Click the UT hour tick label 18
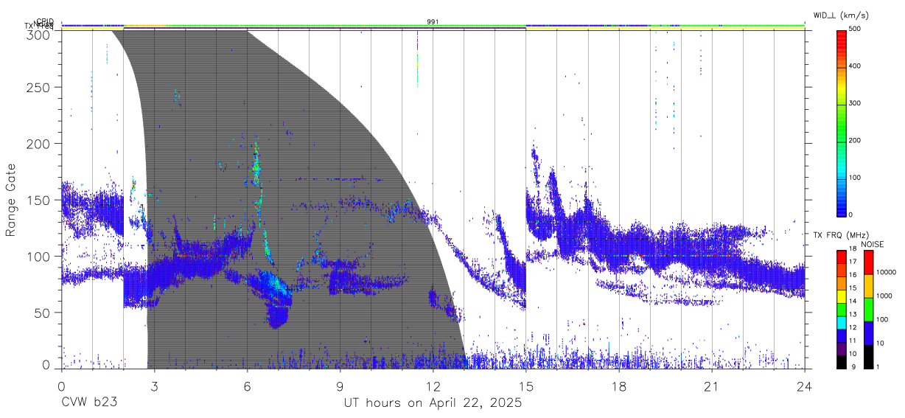Screen dimensions: 905x418 [x=618, y=386]
